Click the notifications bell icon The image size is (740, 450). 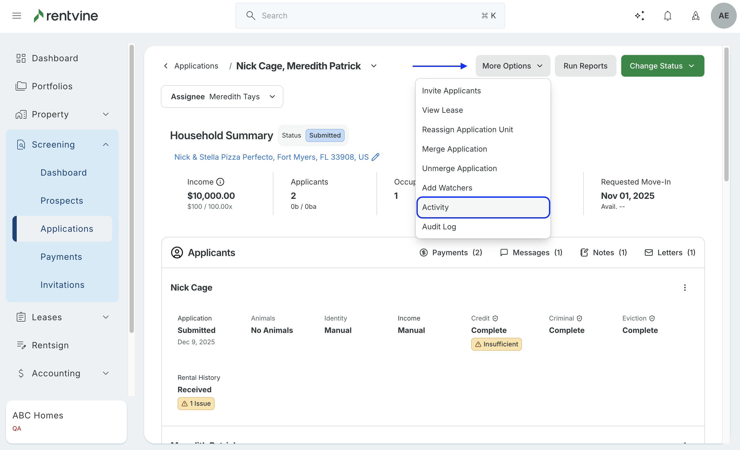coord(667,16)
